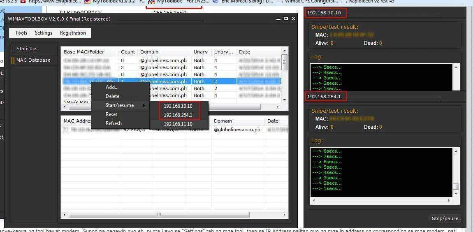Choose Refresh in the context menu
The image size is (473, 232).
114,123
